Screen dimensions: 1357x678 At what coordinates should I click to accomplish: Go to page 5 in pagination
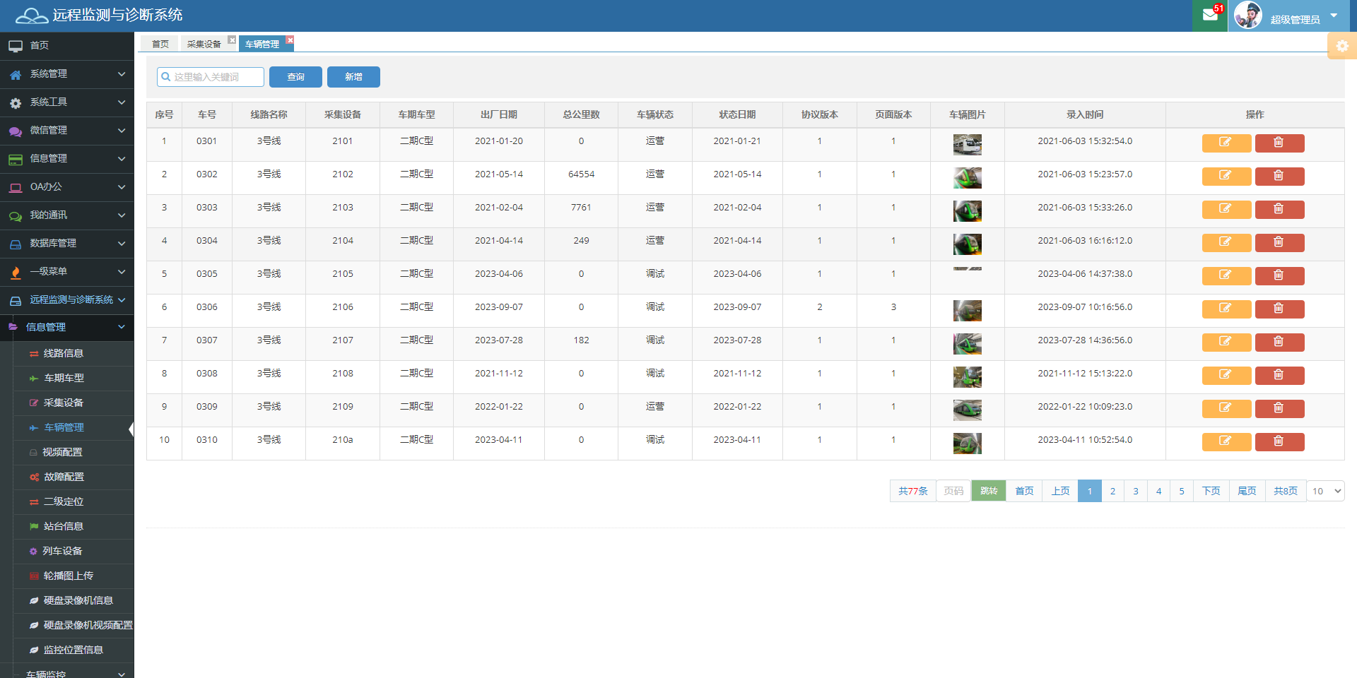point(1182,491)
